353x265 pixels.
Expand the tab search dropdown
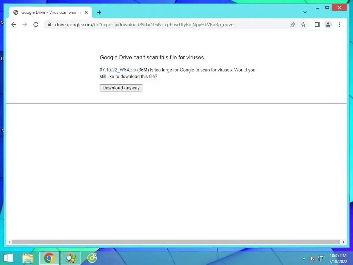305,12
